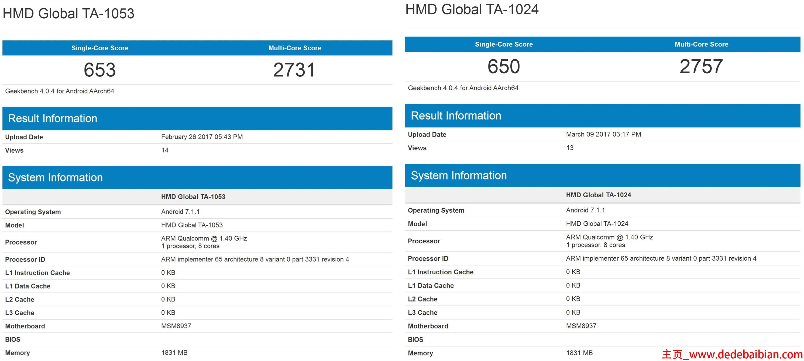Select upload date March 09 2017 03:17 PM
The width and height of the screenshot is (804, 361).
603,134
